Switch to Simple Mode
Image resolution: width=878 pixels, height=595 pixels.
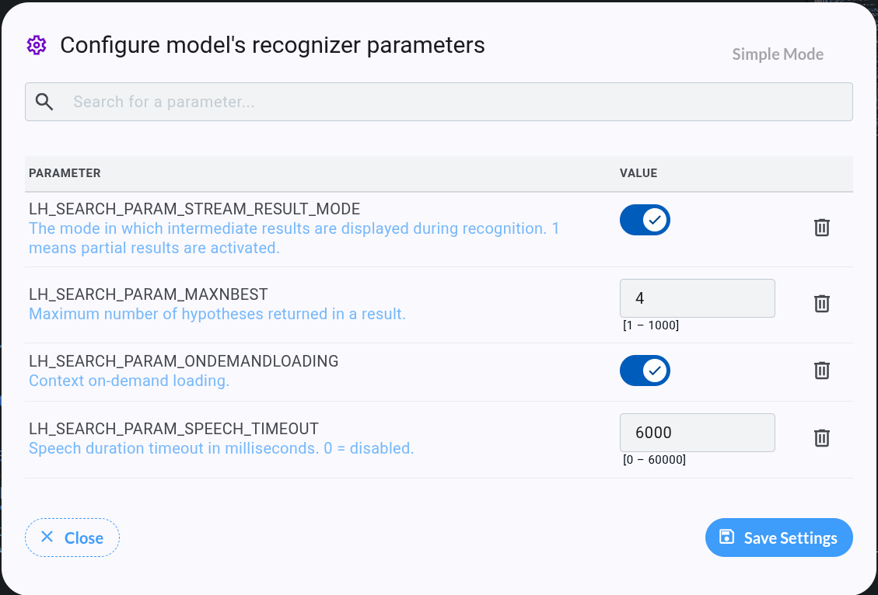click(x=778, y=54)
